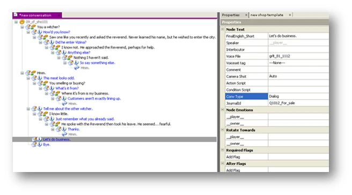Image resolution: width=352 pixels, height=195 pixels.
Task: Click the Voice File value grlt_81_1112
Action: (x=280, y=56)
